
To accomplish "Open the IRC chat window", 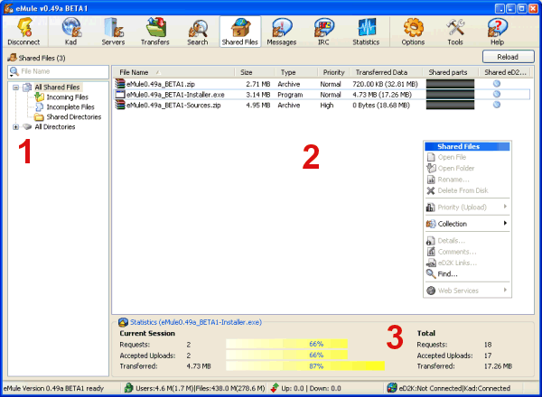I will point(322,30).
